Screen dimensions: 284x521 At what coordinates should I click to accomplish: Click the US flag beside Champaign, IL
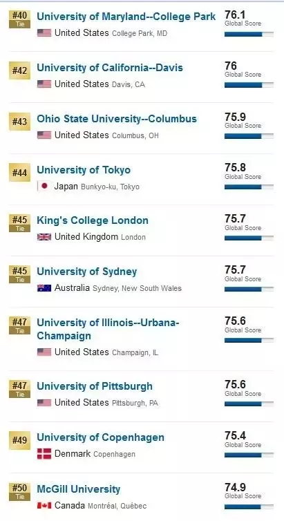click(44, 352)
